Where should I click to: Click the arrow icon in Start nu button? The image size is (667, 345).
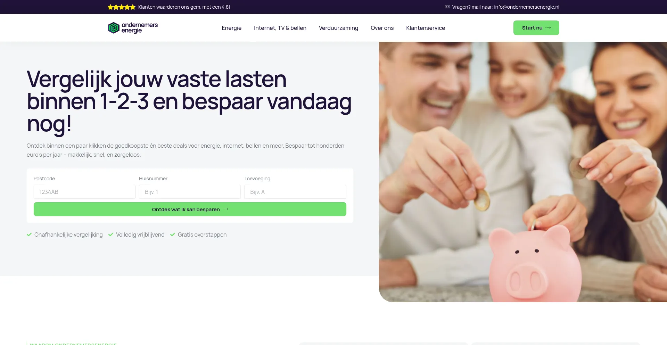(548, 28)
